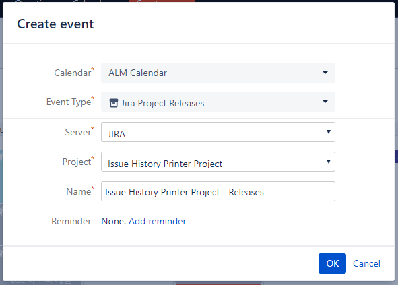Image resolution: width=398 pixels, height=285 pixels.
Task: Click the Project field label
Action: pos(78,162)
